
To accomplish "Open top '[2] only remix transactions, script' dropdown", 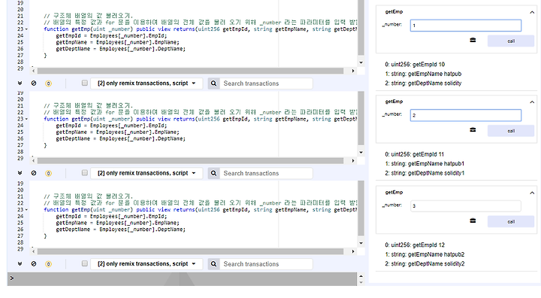I will point(147,84).
